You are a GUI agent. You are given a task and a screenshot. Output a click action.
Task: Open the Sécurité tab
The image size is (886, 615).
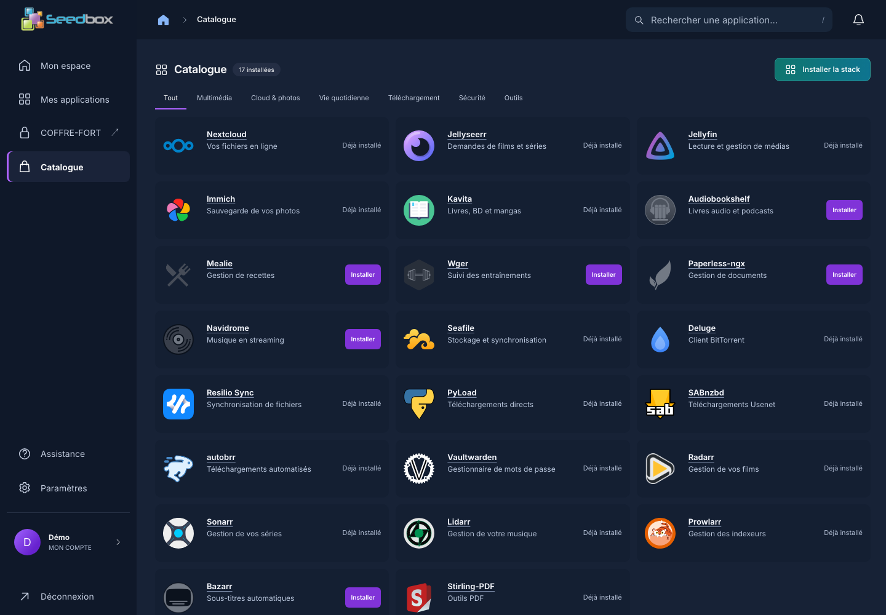[x=472, y=98]
